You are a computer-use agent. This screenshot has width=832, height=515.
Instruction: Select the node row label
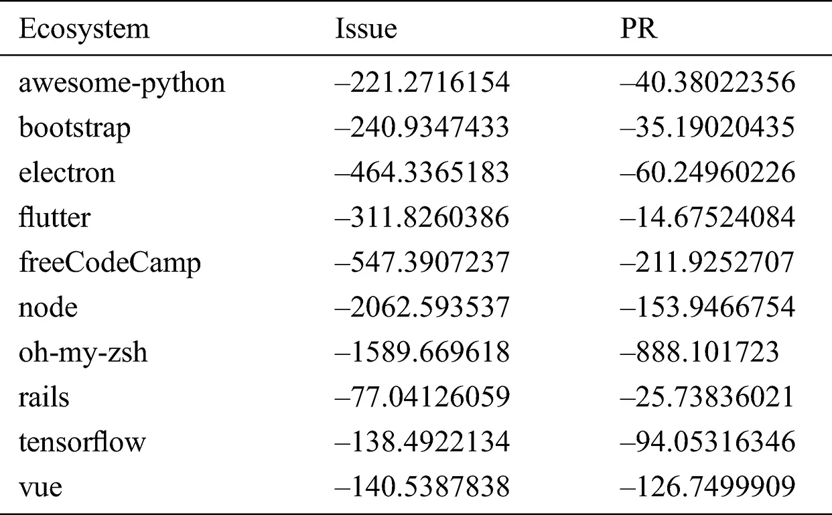[x=48, y=308]
